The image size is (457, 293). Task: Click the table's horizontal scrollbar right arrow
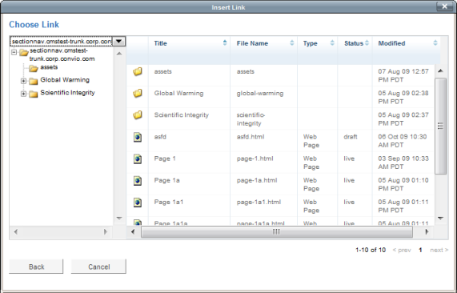click(427, 232)
